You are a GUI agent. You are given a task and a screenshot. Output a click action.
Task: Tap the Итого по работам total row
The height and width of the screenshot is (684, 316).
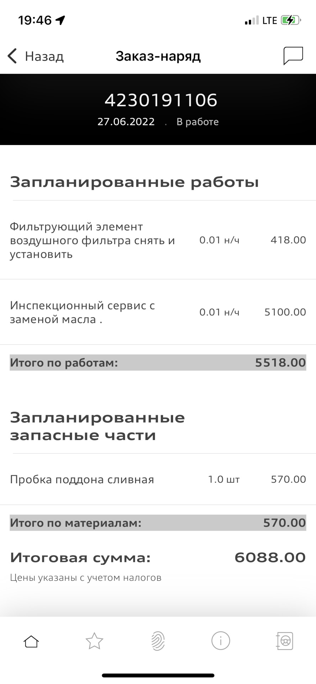pos(158,363)
